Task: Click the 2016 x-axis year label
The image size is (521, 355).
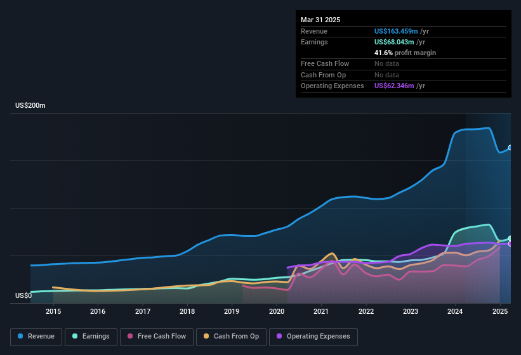Action: (x=98, y=311)
